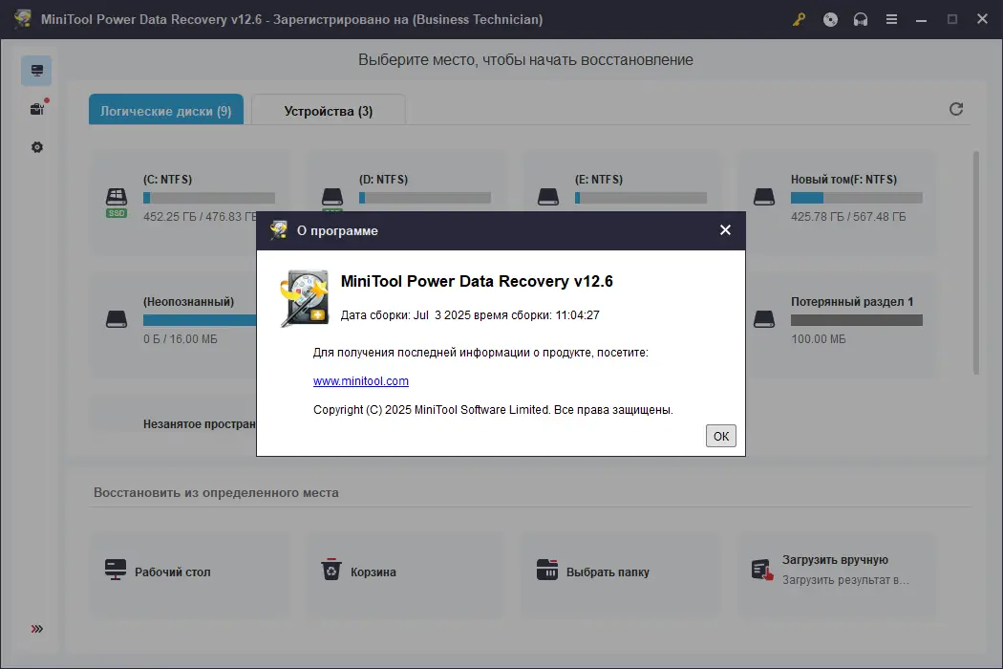Image resolution: width=1003 pixels, height=669 pixels.
Task: Click the Корзина label
Action: 373,572
